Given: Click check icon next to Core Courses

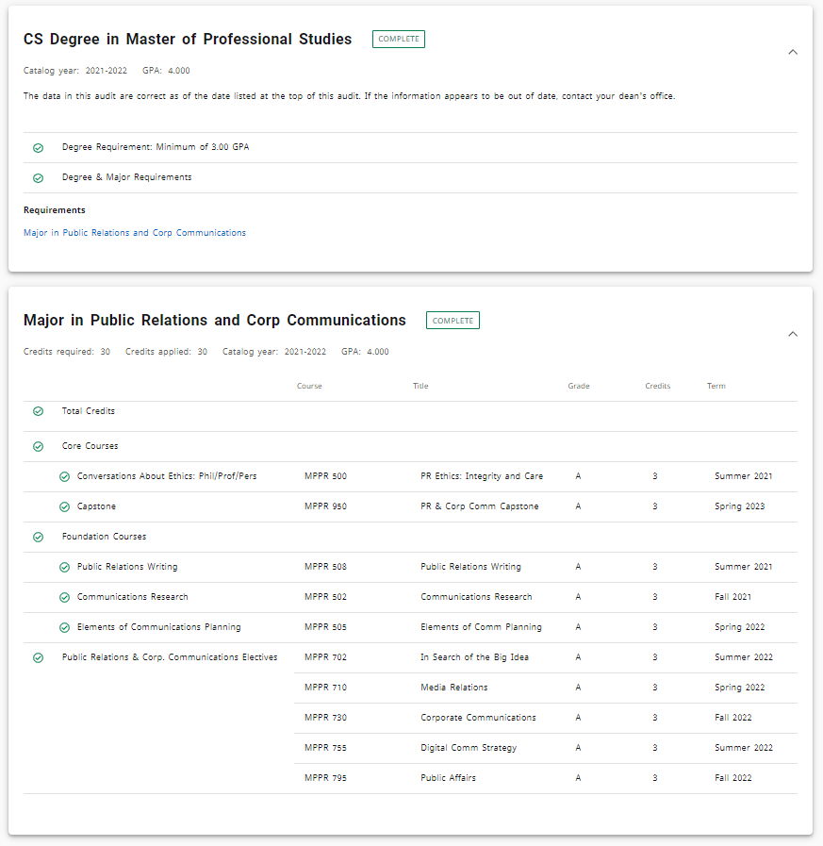Looking at the screenshot, I should (39, 446).
